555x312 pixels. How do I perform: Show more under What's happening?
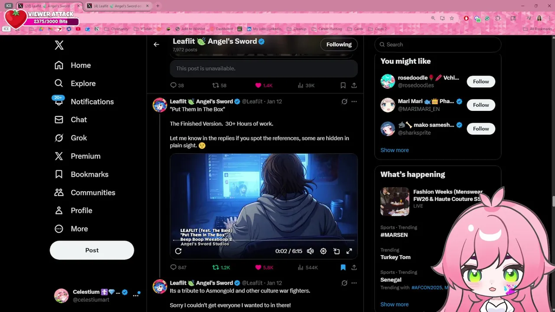[395, 304]
